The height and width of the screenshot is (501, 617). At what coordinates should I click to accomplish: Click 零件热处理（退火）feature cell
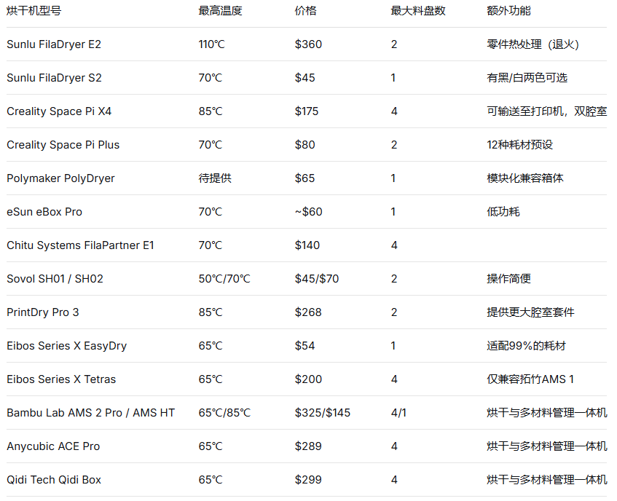(x=532, y=44)
